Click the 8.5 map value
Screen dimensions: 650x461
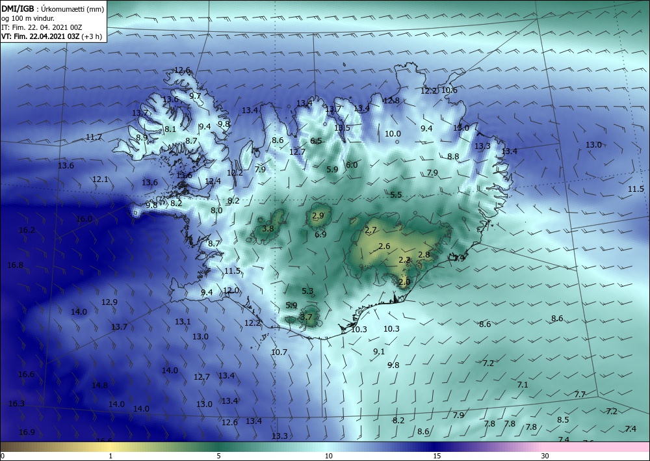563,419
